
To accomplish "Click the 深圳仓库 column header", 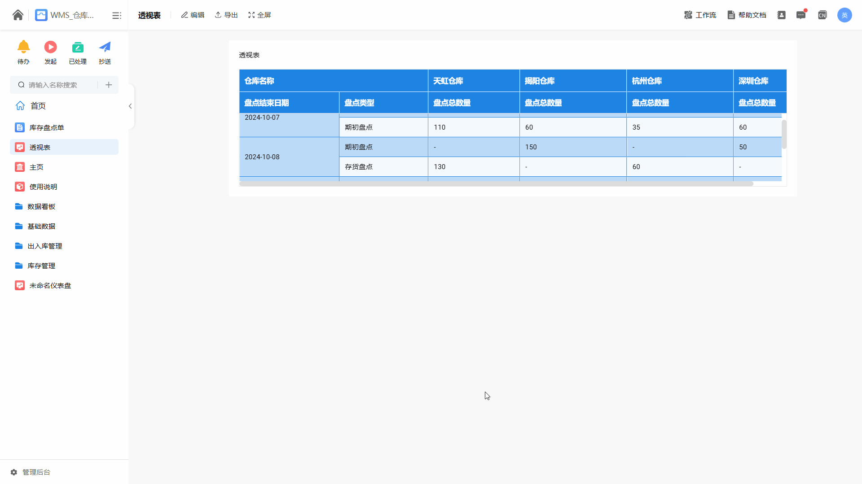I will click(760, 81).
